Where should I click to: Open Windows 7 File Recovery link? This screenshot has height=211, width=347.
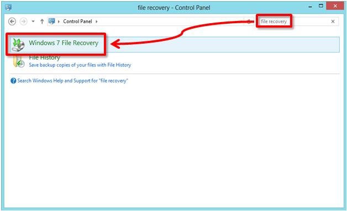[x=64, y=43]
